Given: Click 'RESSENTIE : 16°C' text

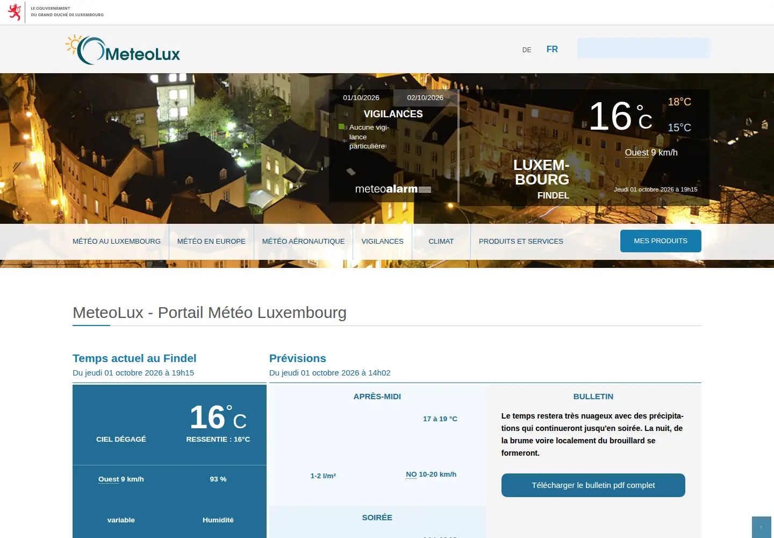Looking at the screenshot, I should pyautogui.click(x=218, y=439).
